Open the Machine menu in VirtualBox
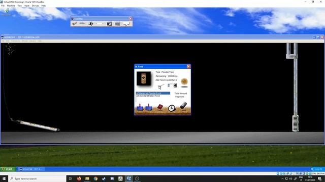The image size is (325, 182). click(11, 6)
